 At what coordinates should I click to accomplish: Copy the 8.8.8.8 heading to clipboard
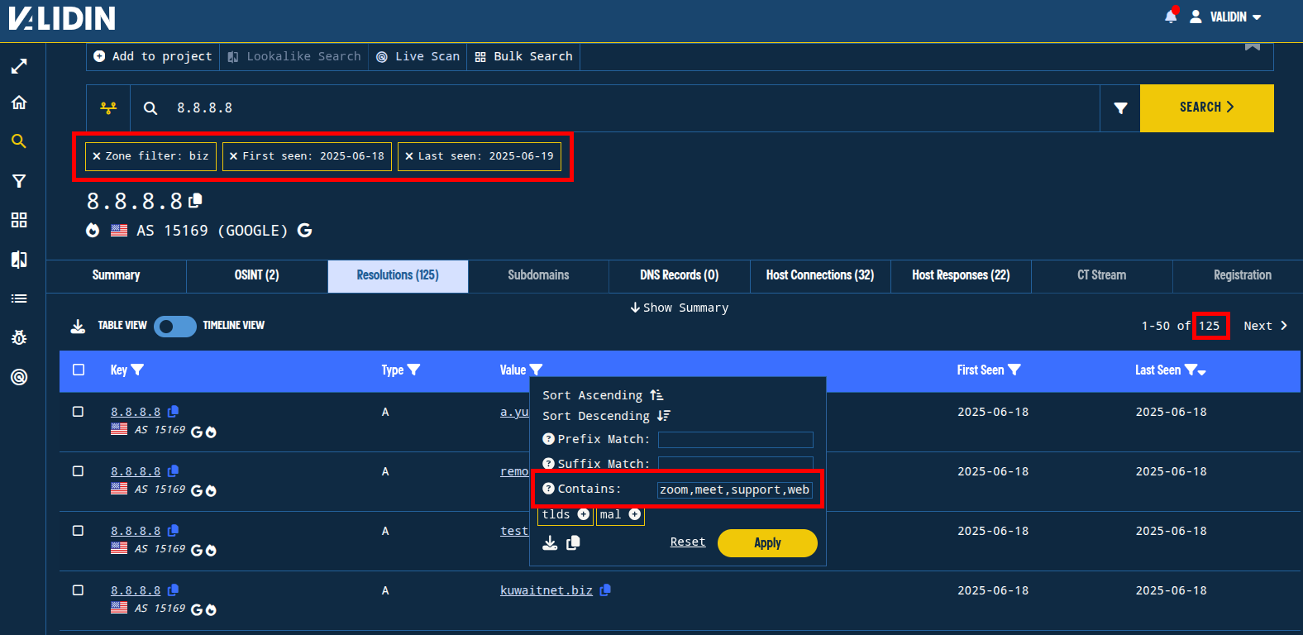196,200
